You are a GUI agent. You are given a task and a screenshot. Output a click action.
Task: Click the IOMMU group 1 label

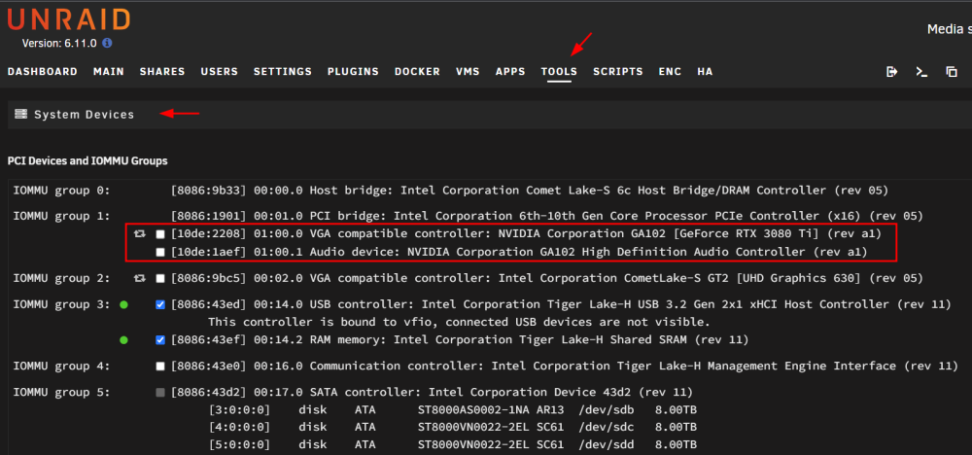[x=62, y=217]
